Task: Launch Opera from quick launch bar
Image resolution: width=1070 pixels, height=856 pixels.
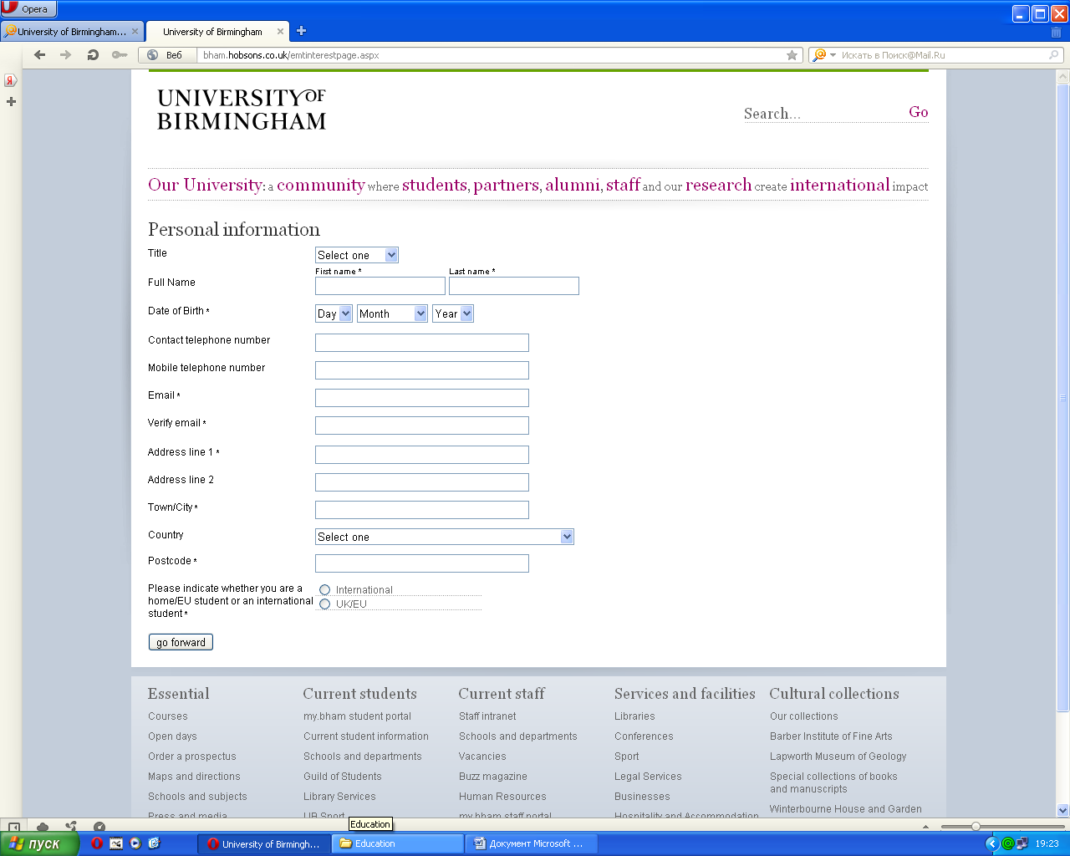Action: (x=97, y=843)
